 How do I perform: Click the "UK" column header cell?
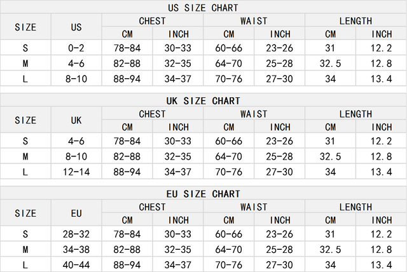click(76, 120)
